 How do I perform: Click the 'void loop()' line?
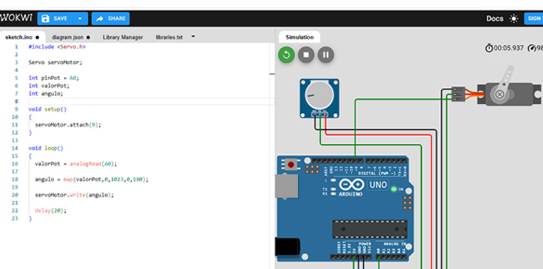click(x=46, y=148)
